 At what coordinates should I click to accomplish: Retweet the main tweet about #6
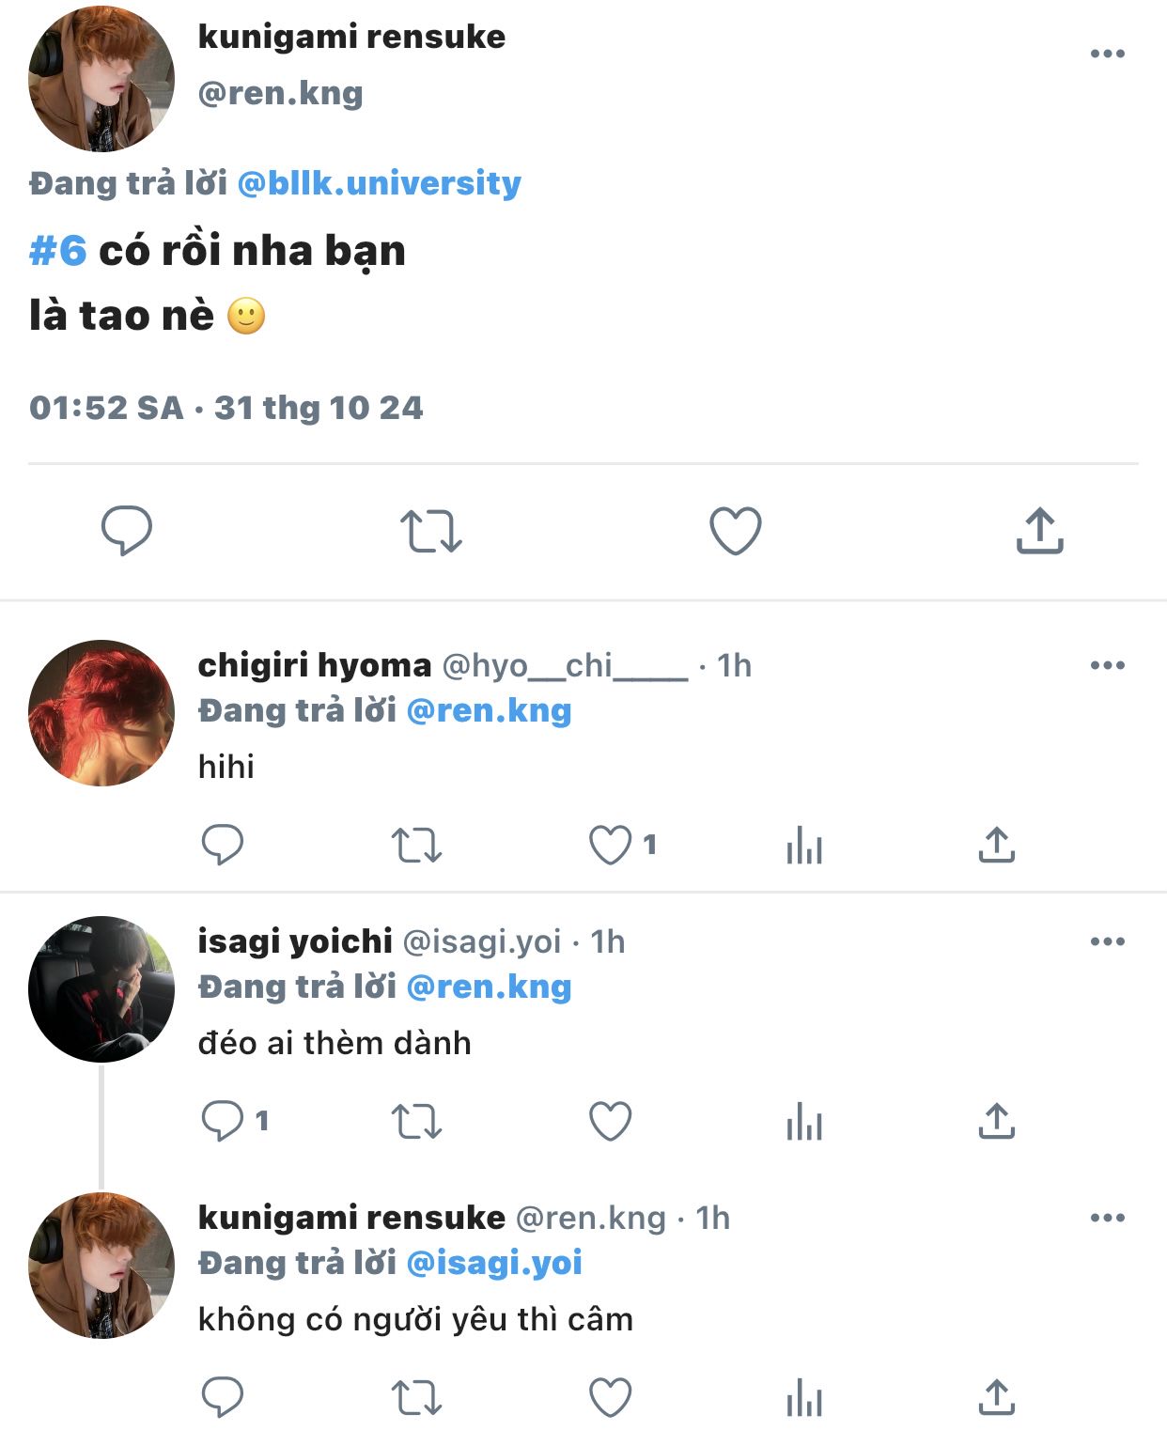tap(430, 531)
